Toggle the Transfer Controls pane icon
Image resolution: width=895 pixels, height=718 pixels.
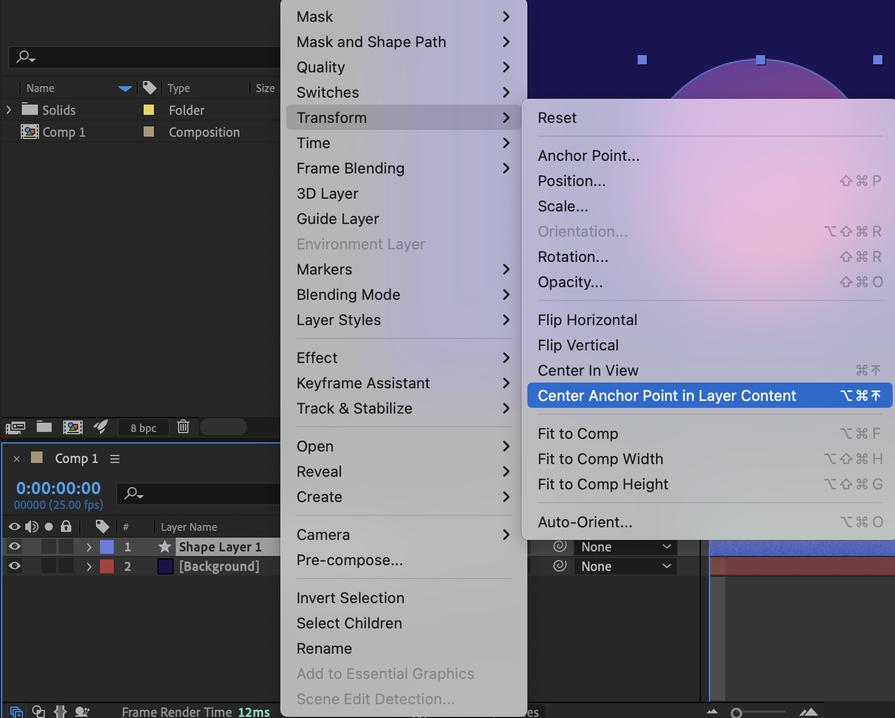(38, 712)
